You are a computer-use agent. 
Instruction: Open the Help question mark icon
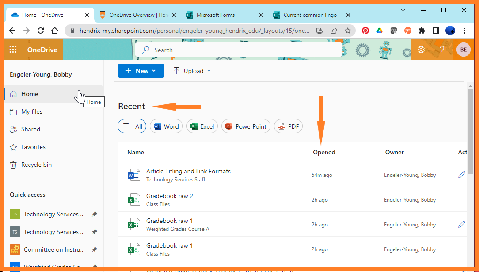(442, 50)
